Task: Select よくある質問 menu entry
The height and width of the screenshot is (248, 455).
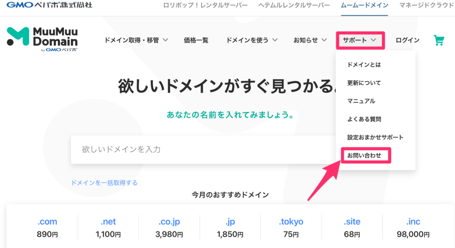Action: tap(364, 119)
